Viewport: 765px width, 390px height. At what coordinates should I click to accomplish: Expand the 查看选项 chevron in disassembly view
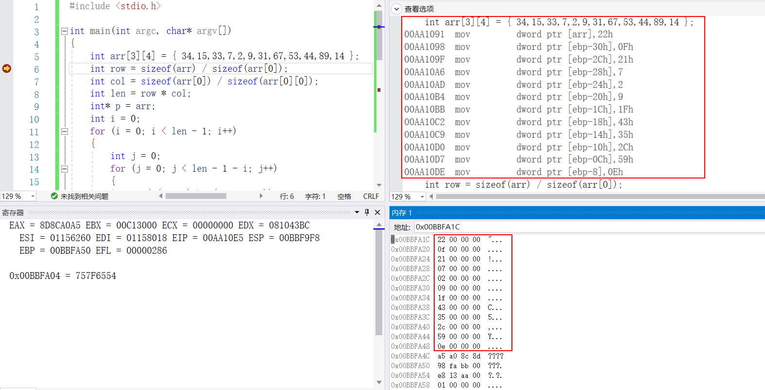[396, 9]
